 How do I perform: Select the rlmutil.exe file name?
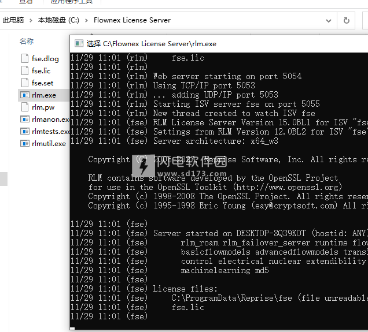pos(49,144)
